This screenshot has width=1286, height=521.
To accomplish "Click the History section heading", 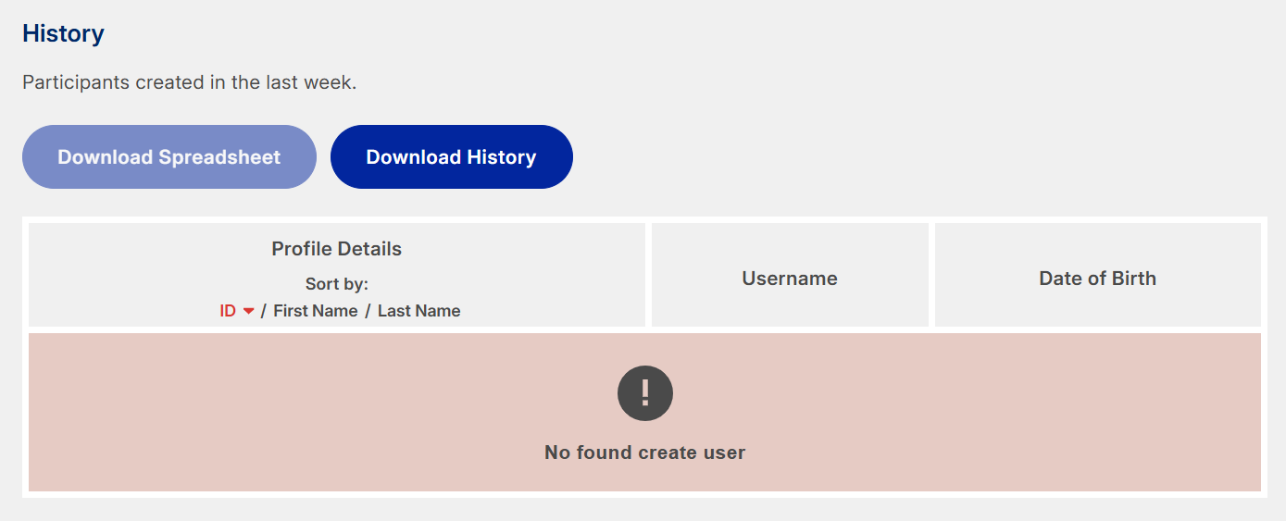I will click(63, 33).
